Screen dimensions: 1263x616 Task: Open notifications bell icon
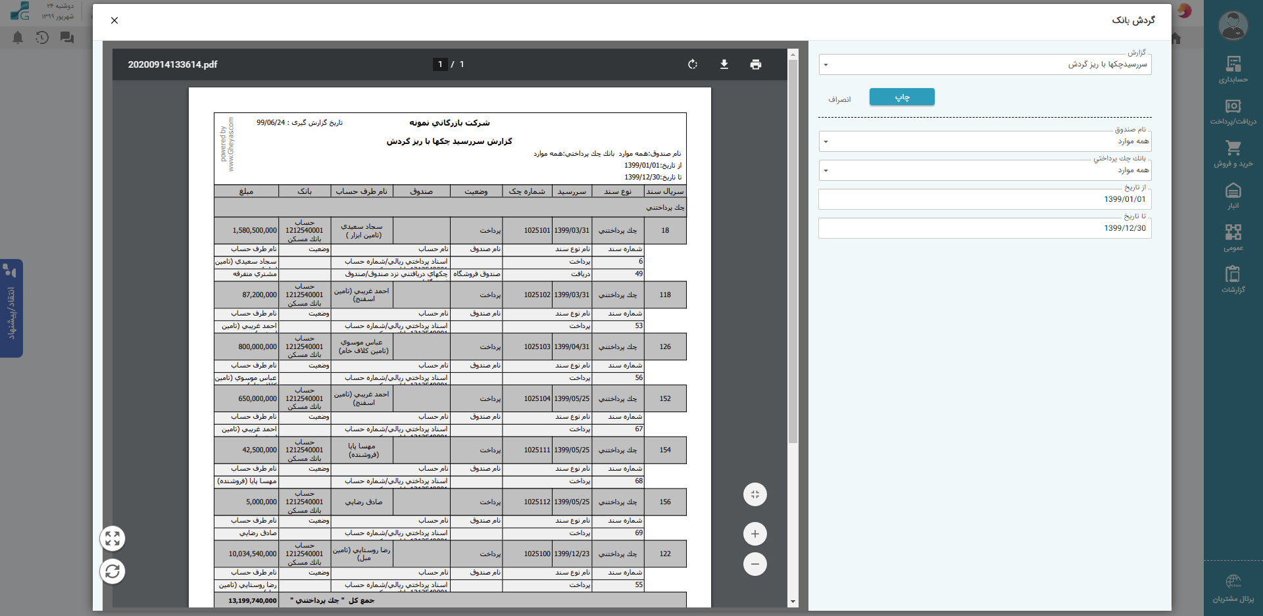18,37
